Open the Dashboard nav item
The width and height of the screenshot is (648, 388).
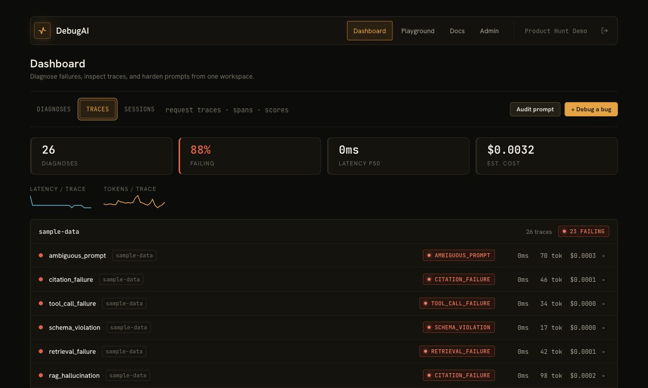[x=369, y=31]
